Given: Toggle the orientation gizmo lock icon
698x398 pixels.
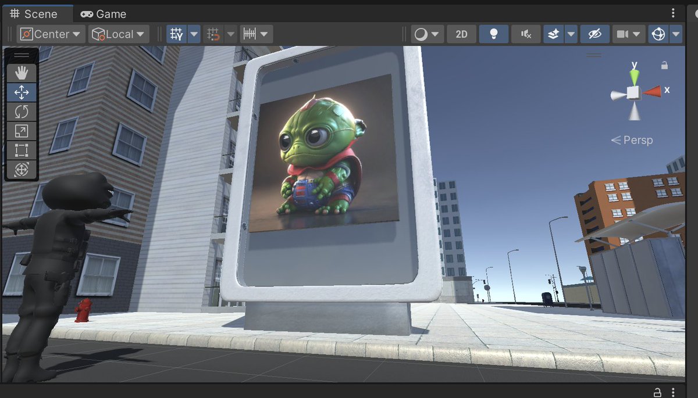Looking at the screenshot, I should pyautogui.click(x=664, y=66).
